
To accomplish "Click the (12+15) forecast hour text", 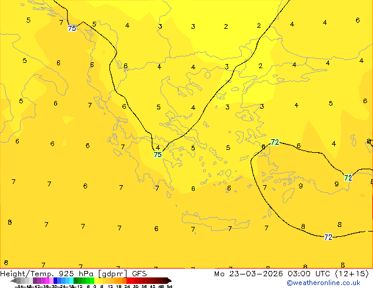I will click(352, 274).
